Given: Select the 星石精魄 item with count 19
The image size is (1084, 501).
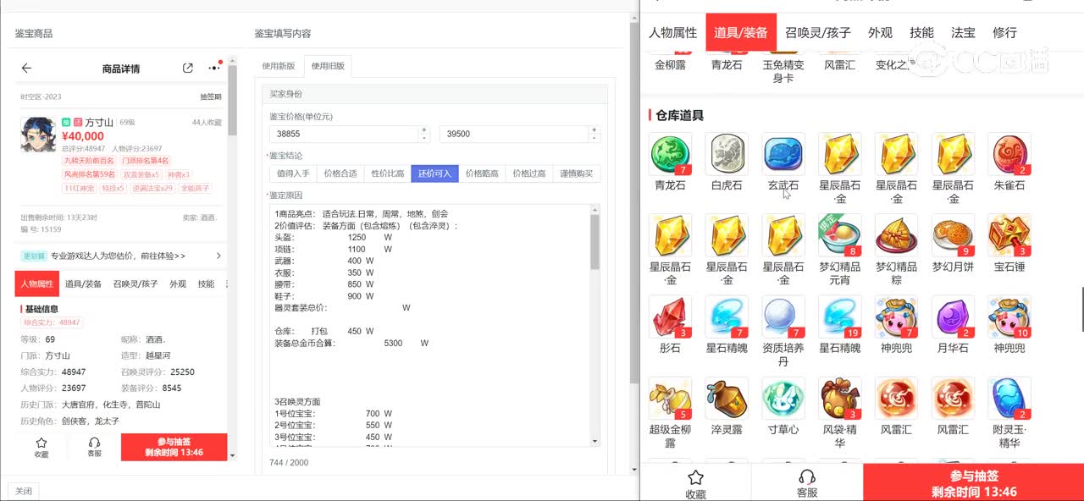Looking at the screenshot, I should pyautogui.click(x=840, y=317).
